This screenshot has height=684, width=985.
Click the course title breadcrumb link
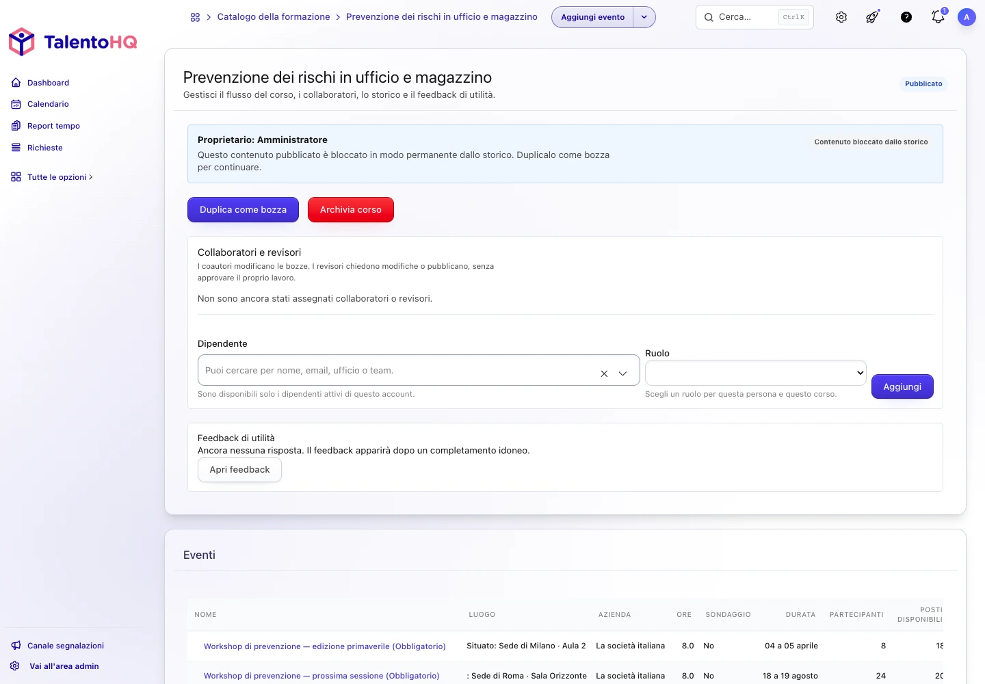click(x=442, y=17)
